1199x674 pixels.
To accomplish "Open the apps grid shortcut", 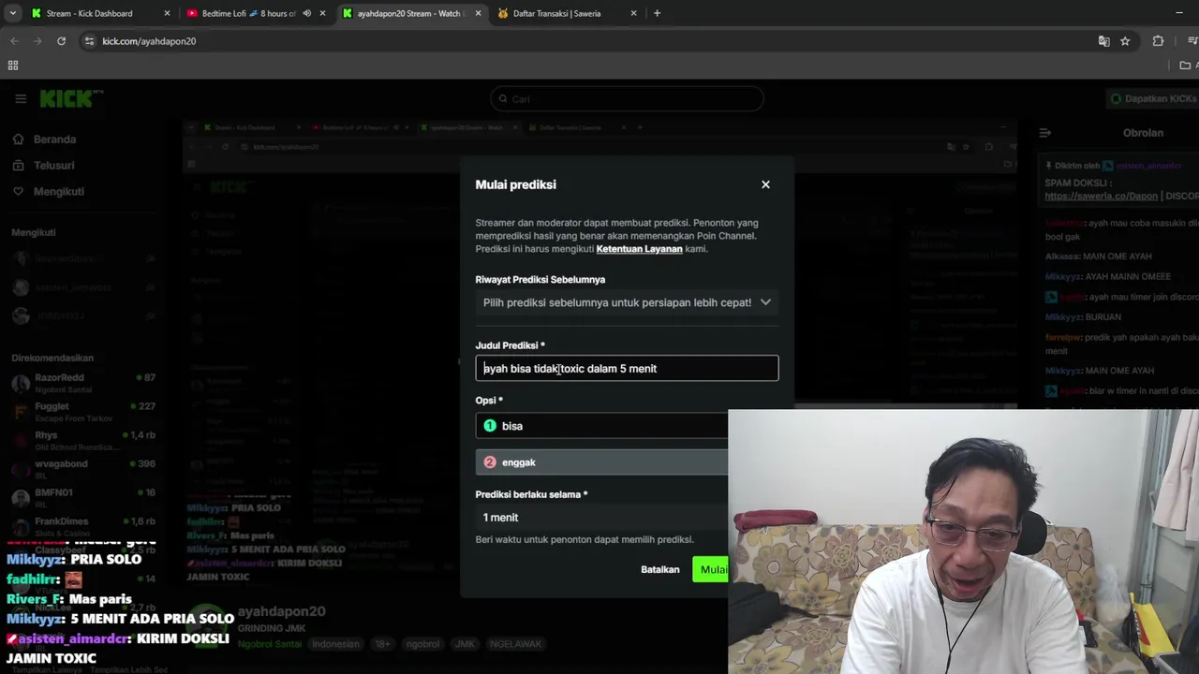I will pos(13,66).
